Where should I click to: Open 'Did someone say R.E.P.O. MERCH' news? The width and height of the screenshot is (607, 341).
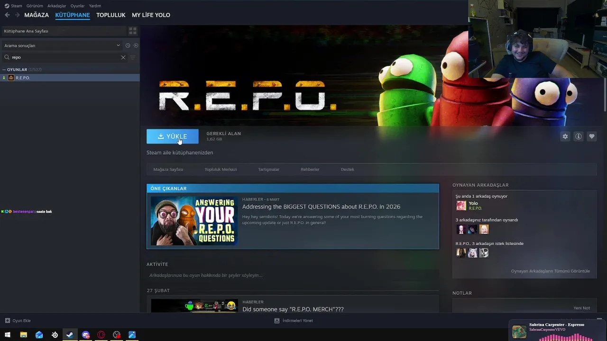pyautogui.click(x=293, y=309)
